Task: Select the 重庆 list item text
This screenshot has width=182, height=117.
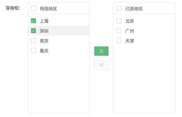Action: pos(44,51)
